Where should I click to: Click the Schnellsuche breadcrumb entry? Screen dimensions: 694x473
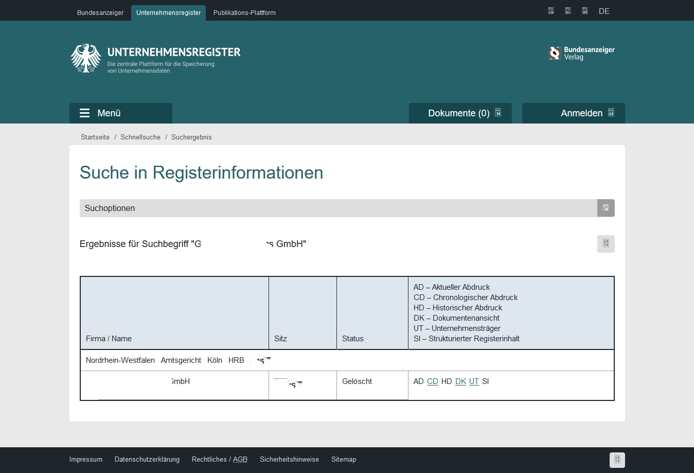(x=140, y=137)
